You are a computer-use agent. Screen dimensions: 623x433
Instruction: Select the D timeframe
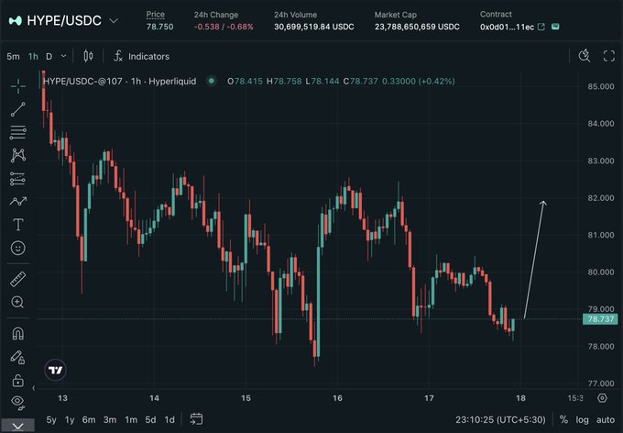[x=49, y=57]
